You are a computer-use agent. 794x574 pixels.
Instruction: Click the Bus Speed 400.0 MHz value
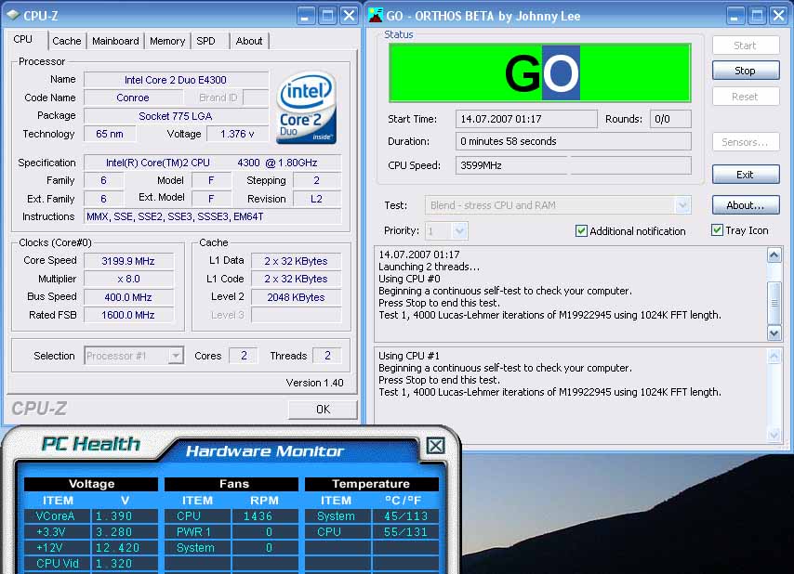(x=128, y=297)
